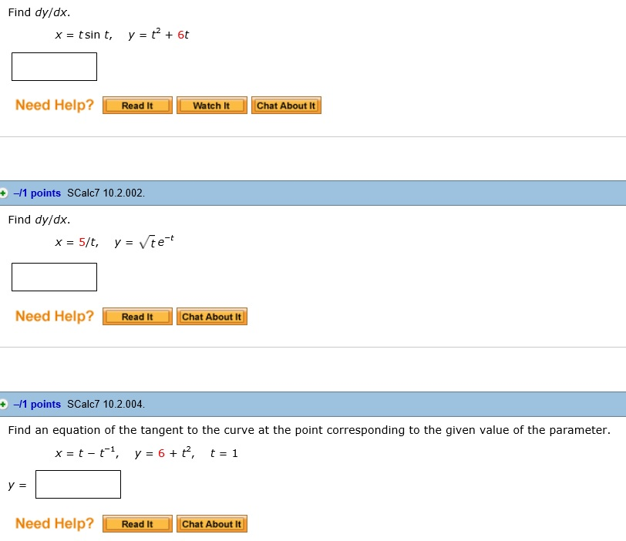Click Chat About It for problem SCalc7 10.2.004

(x=212, y=524)
